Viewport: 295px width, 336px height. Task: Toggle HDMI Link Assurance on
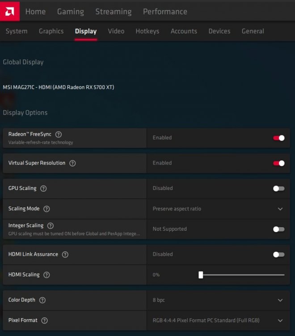click(278, 254)
